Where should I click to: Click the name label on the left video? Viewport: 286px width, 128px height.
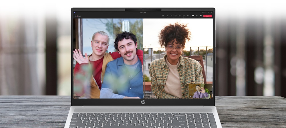(x=77, y=97)
